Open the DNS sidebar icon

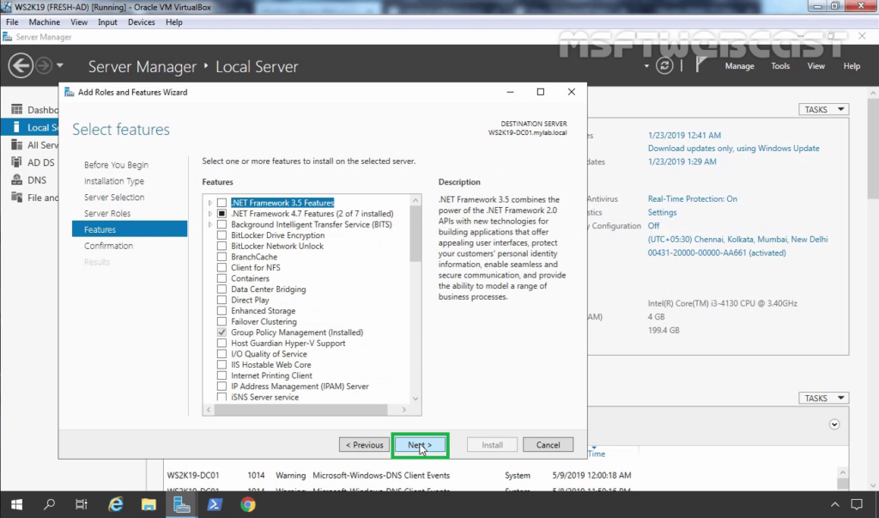click(x=17, y=180)
